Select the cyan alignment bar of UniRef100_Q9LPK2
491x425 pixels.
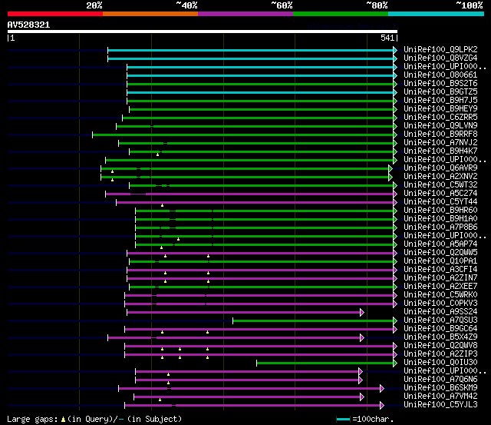(251, 50)
